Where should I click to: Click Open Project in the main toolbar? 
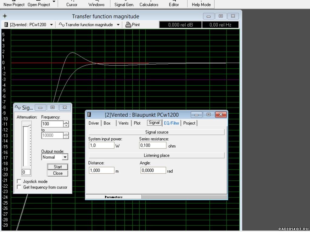[x=39, y=4]
